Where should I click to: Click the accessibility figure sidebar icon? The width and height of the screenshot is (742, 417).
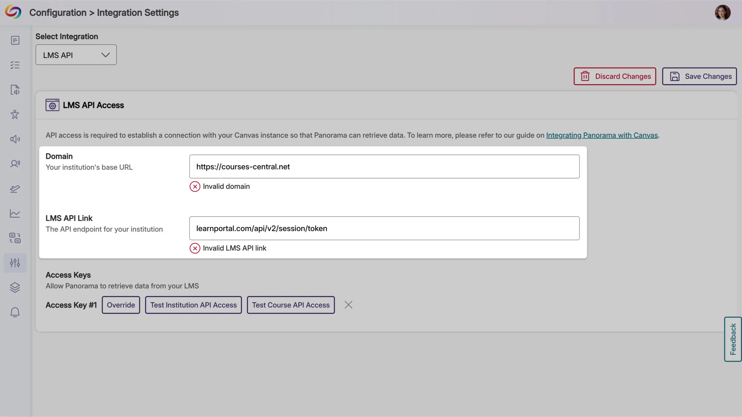[15, 114]
